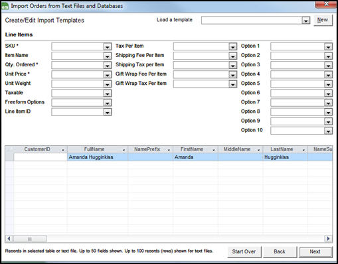Click the Next button

coord(315,251)
